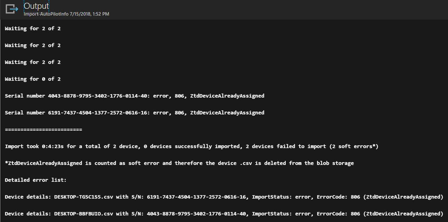This screenshot has height=222, width=448.
Task: Click the import duration summary line
Action: click(x=191, y=146)
